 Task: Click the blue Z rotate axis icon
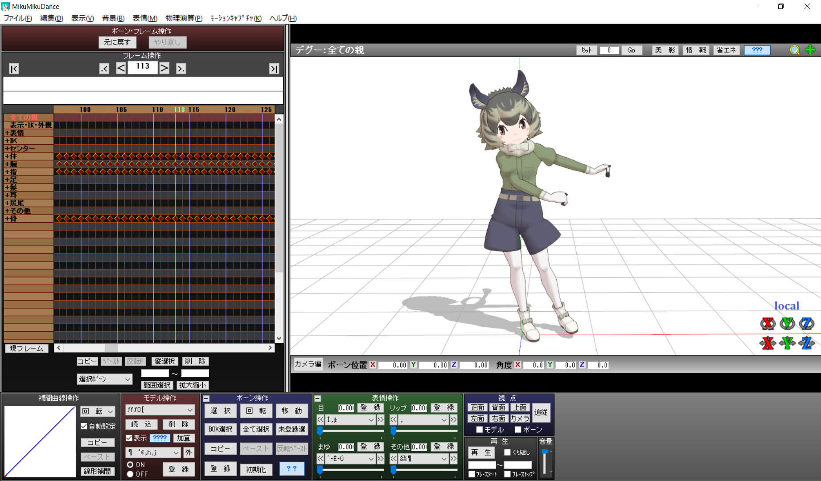806,323
